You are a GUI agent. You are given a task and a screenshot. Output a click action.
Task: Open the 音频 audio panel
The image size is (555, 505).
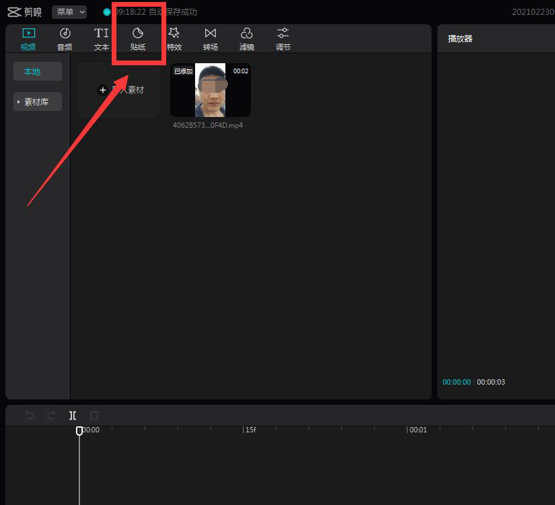pyautogui.click(x=65, y=39)
